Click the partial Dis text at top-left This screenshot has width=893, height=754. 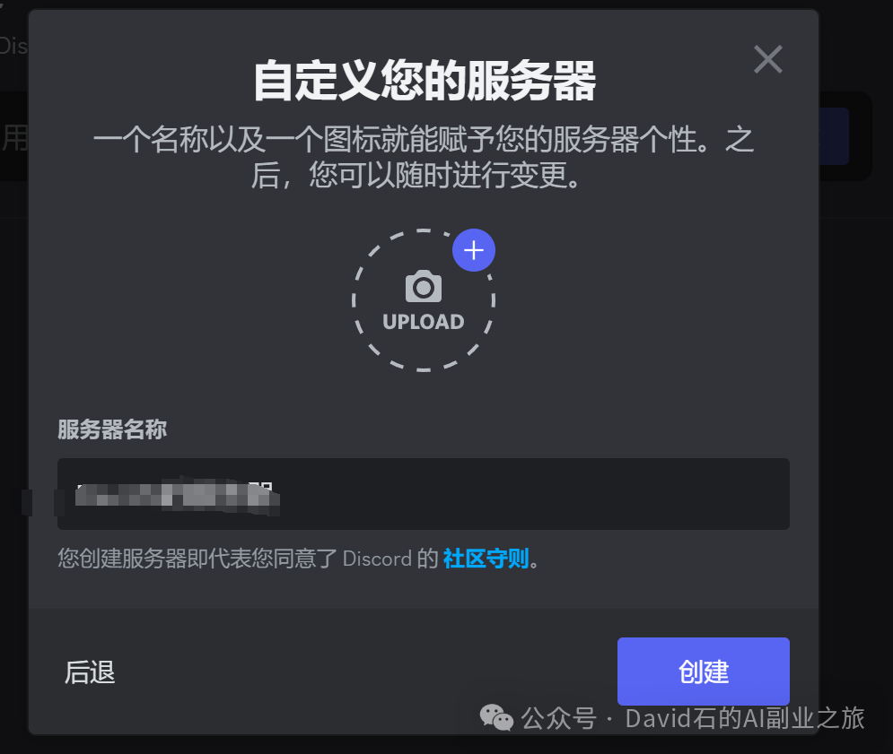click(x=13, y=46)
